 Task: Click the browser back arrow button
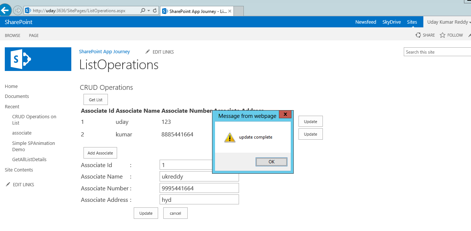coord(5,10)
